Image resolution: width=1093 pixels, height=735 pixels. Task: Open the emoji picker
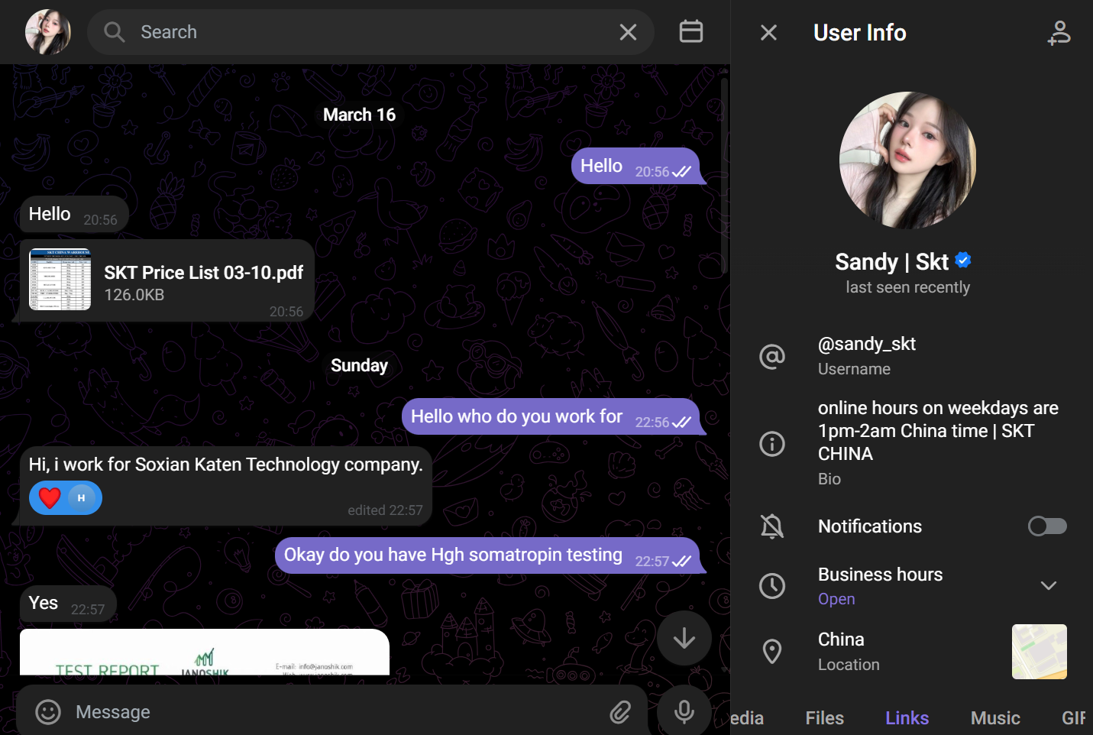(x=48, y=712)
